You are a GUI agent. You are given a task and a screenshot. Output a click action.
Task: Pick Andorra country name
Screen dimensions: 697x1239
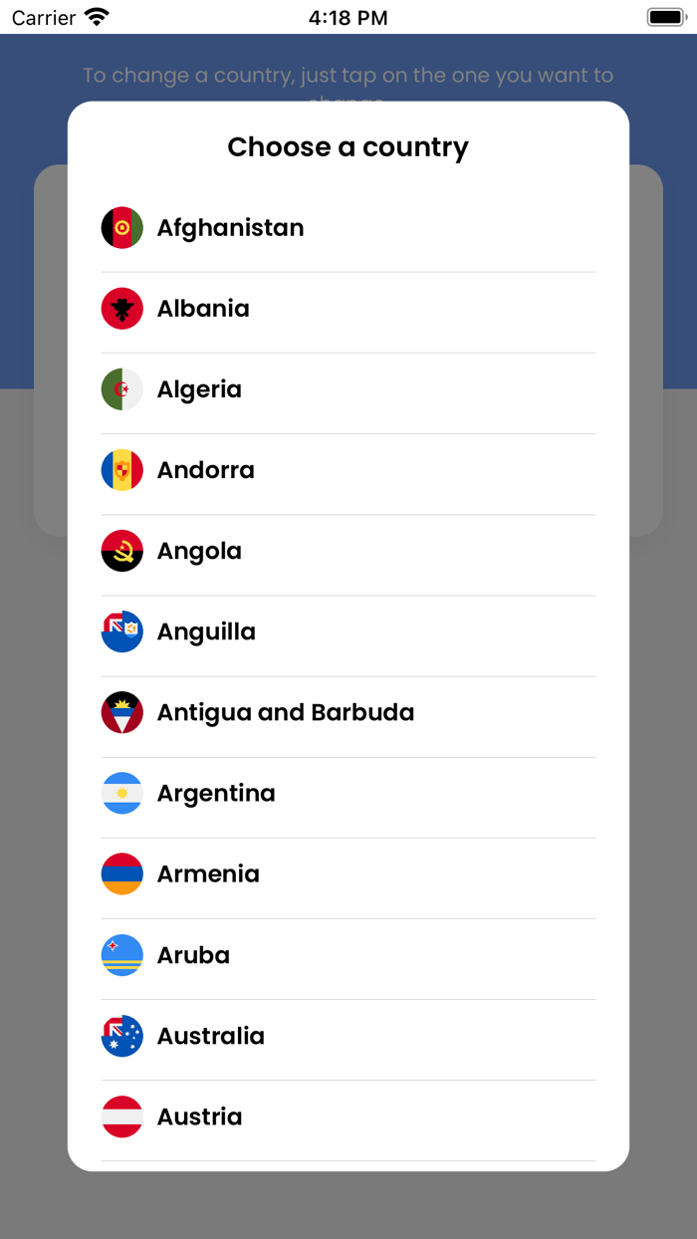pyautogui.click(x=206, y=470)
